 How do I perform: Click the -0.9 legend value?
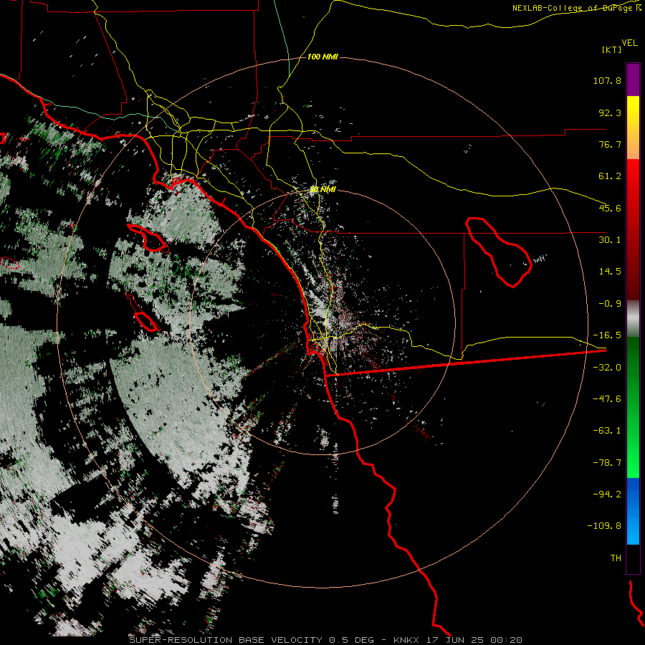(x=610, y=304)
